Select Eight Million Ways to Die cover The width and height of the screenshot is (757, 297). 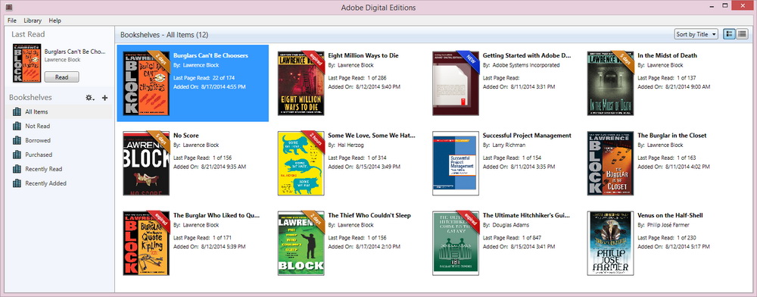[x=301, y=83]
